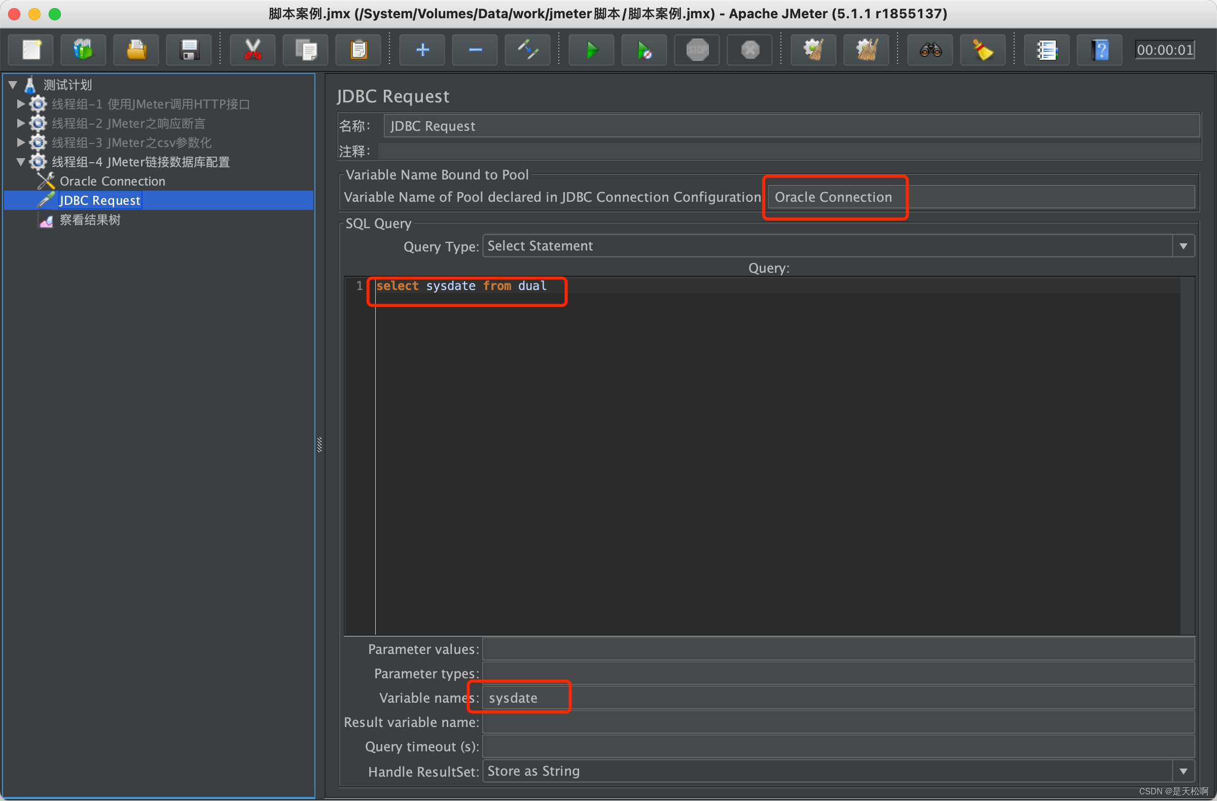Viewport: 1217px width, 801px height.
Task: Click inside the SQL query editor
Action: 777,456
